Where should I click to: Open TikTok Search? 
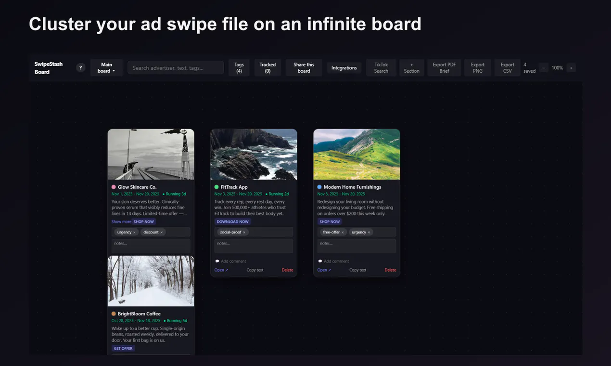coord(381,68)
